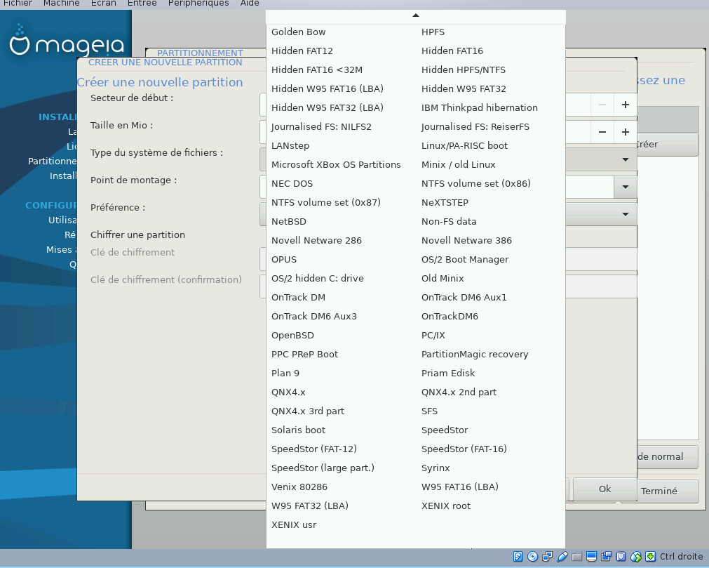Select Microsoft XBox OS Partitions
Viewport: 709px width, 568px height.
(336, 165)
